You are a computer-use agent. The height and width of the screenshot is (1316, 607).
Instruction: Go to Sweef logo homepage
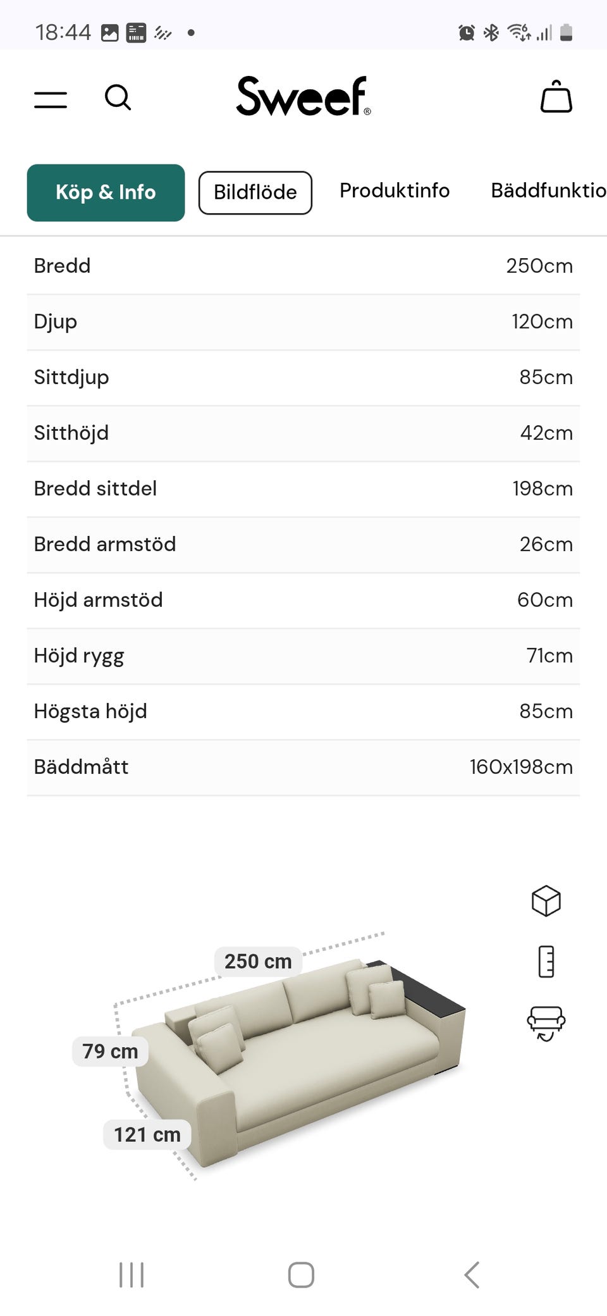tap(303, 96)
